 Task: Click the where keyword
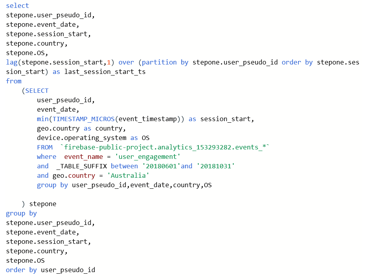(47, 157)
